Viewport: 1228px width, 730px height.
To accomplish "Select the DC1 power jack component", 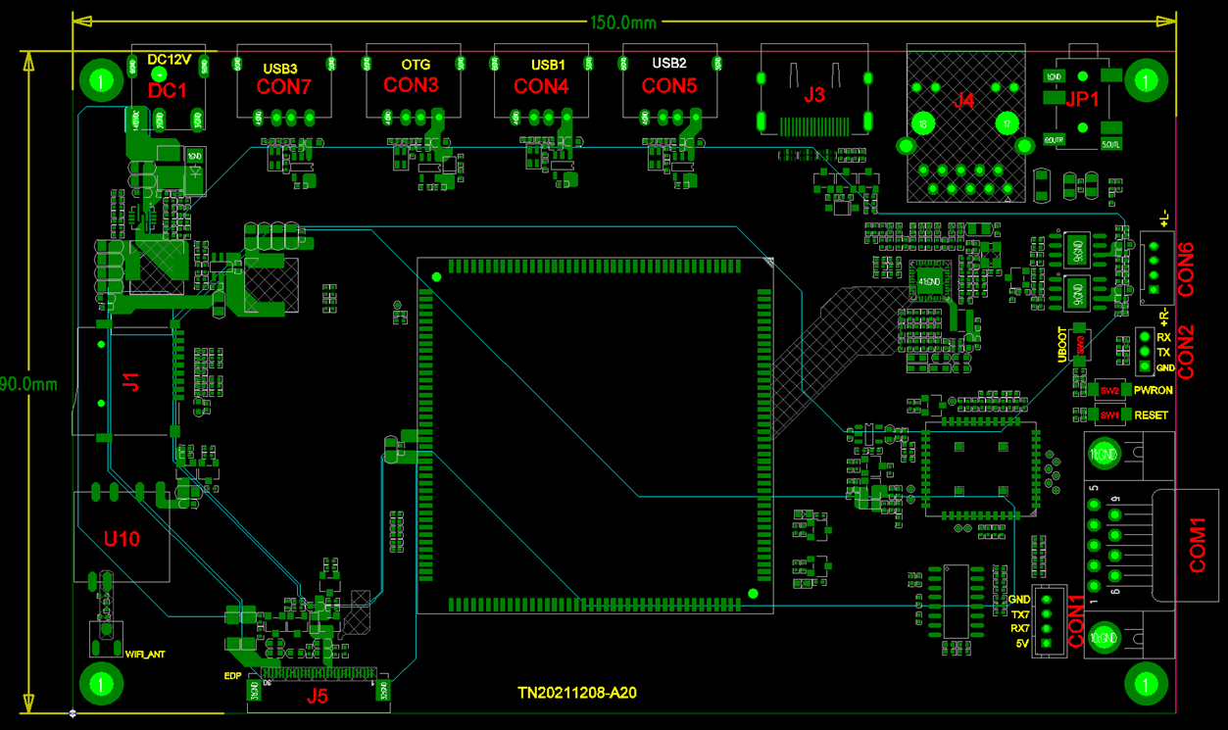I will click(167, 90).
